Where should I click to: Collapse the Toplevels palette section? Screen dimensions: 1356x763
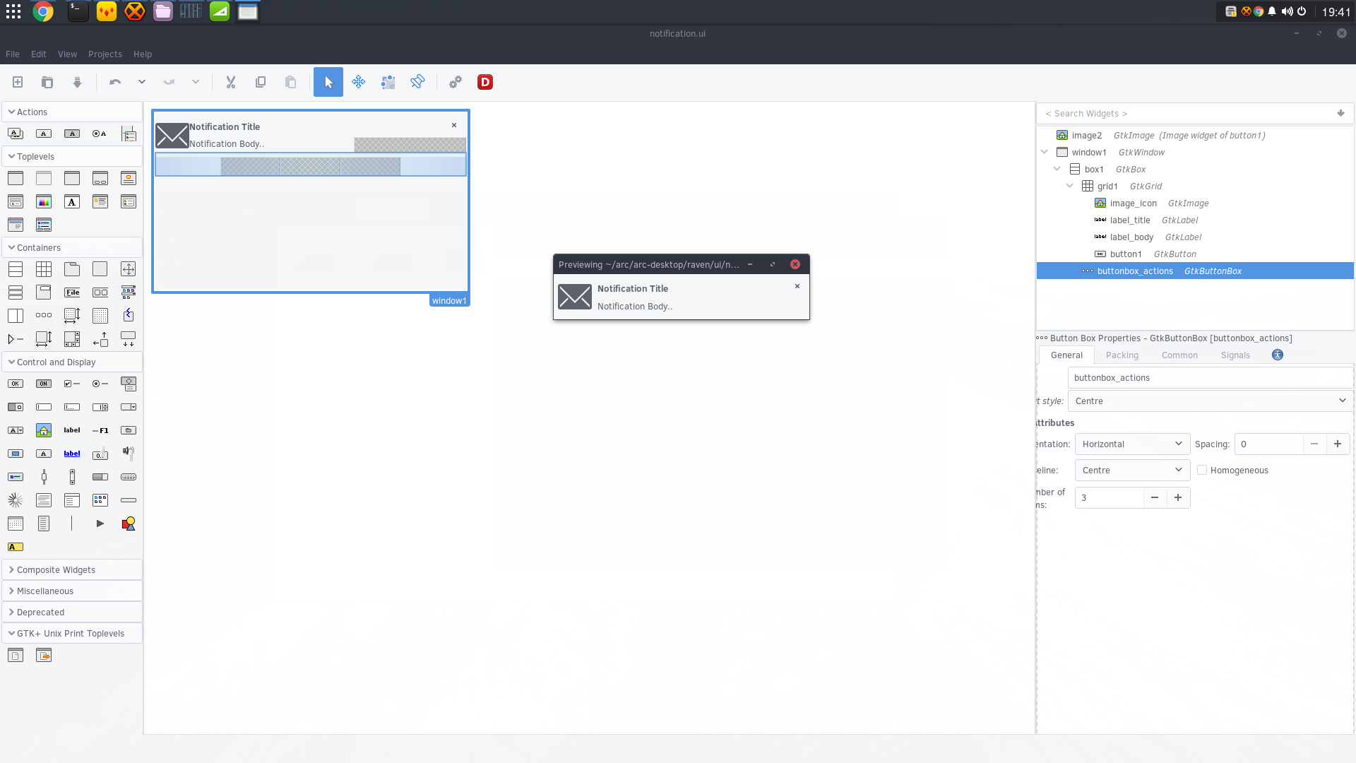click(x=72, y=157)
